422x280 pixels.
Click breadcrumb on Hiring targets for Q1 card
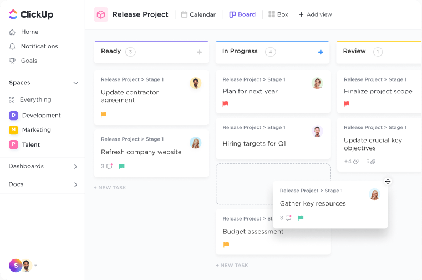254,127
